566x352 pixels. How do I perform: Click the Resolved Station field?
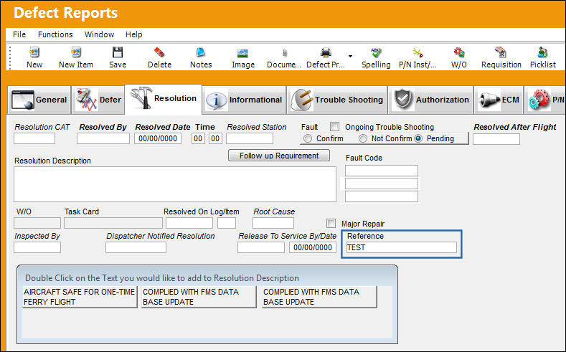click(250, 138)
